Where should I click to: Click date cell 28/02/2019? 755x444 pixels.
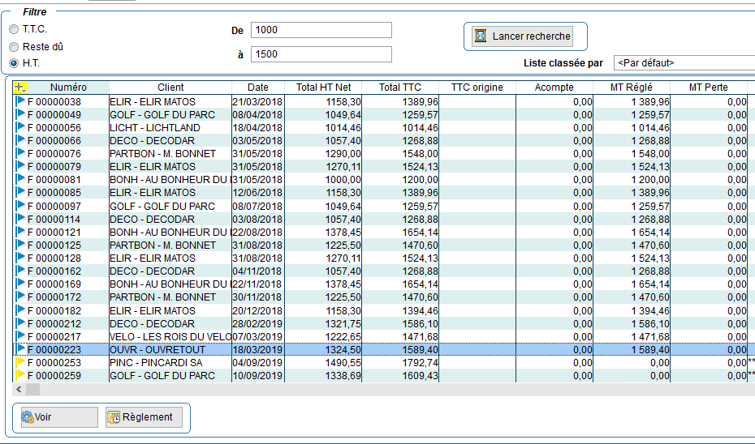[257, 324]
